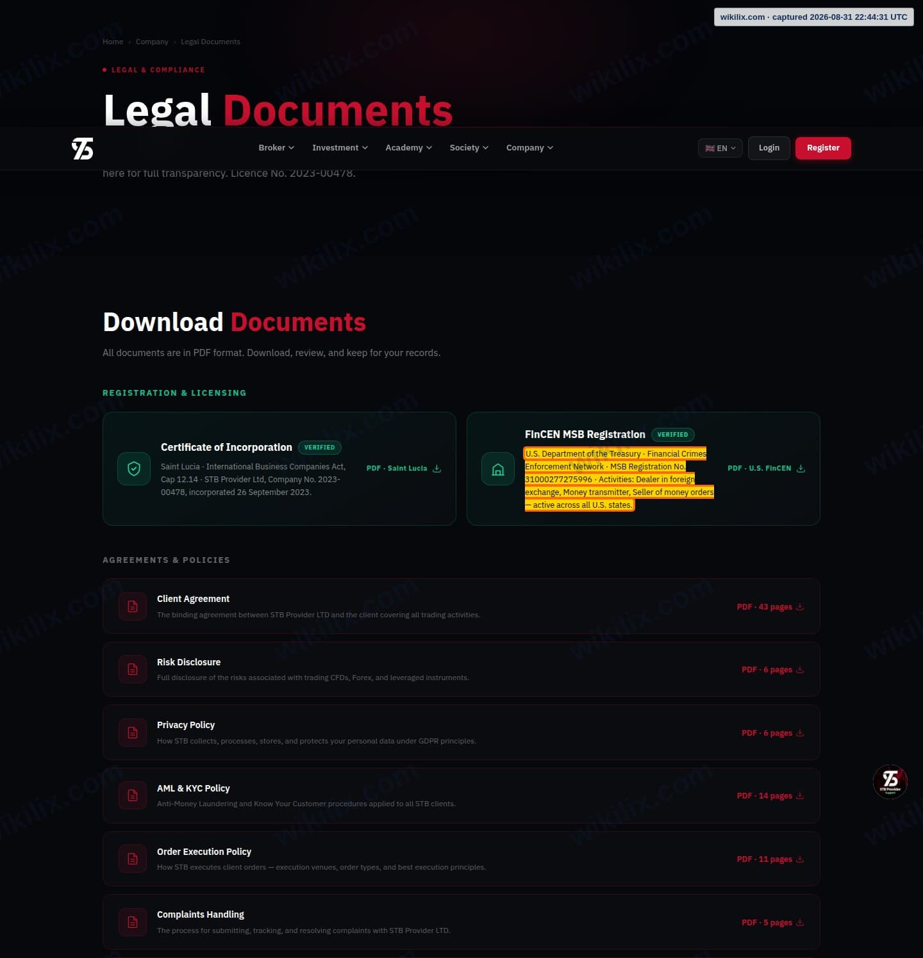Download the Risk Disclosure PDF · 6 pages
923x958 pixels.
click(x=773, y=669)
